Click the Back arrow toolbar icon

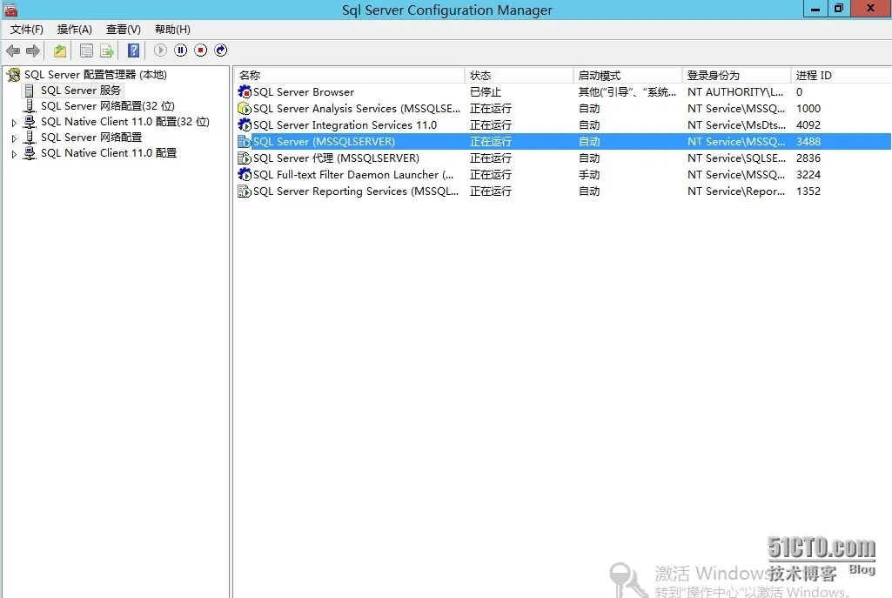coord(13,50)
